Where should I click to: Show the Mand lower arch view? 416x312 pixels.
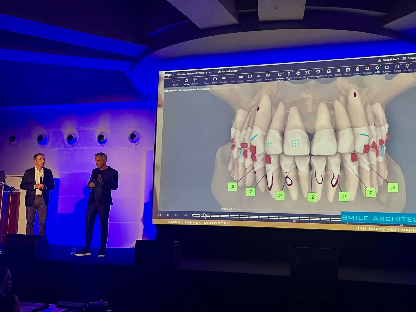(x=250, y=77)
